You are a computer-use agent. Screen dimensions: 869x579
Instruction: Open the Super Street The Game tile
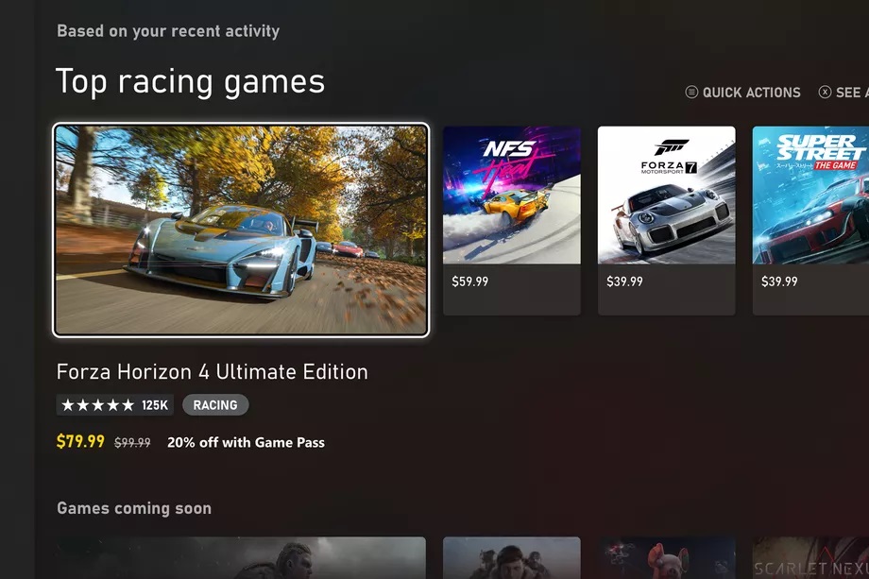(810, 220)
